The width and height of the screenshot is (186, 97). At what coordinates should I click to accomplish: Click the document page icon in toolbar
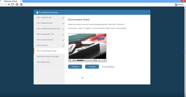(21, 5)
